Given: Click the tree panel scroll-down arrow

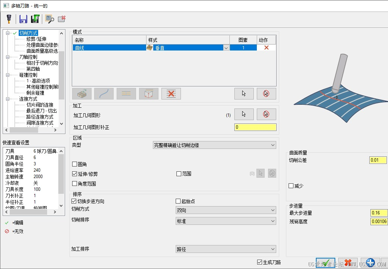Looking at the screenshot, I should 62,123.
